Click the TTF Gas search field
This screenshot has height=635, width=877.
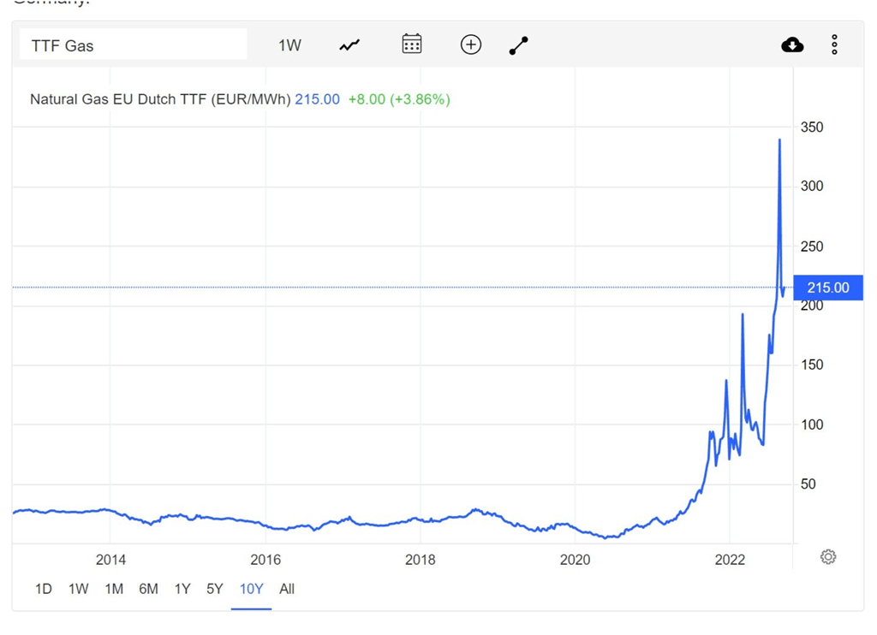(x=133, y=45)
